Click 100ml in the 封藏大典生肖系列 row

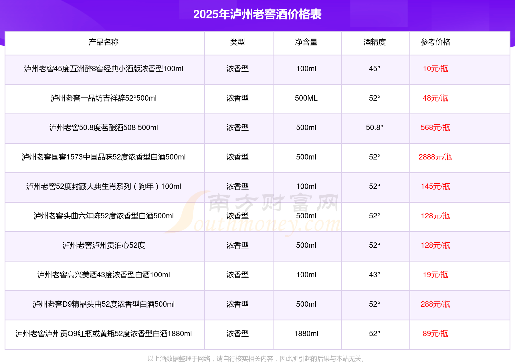pyautogui.click(x=306, y=186)
